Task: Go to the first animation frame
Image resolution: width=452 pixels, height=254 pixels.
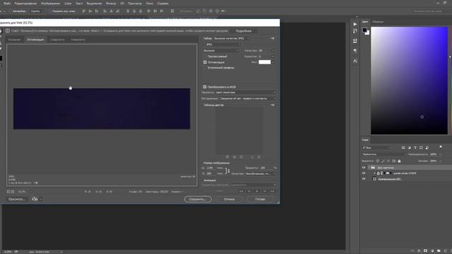Action: [x=242, y=191]
